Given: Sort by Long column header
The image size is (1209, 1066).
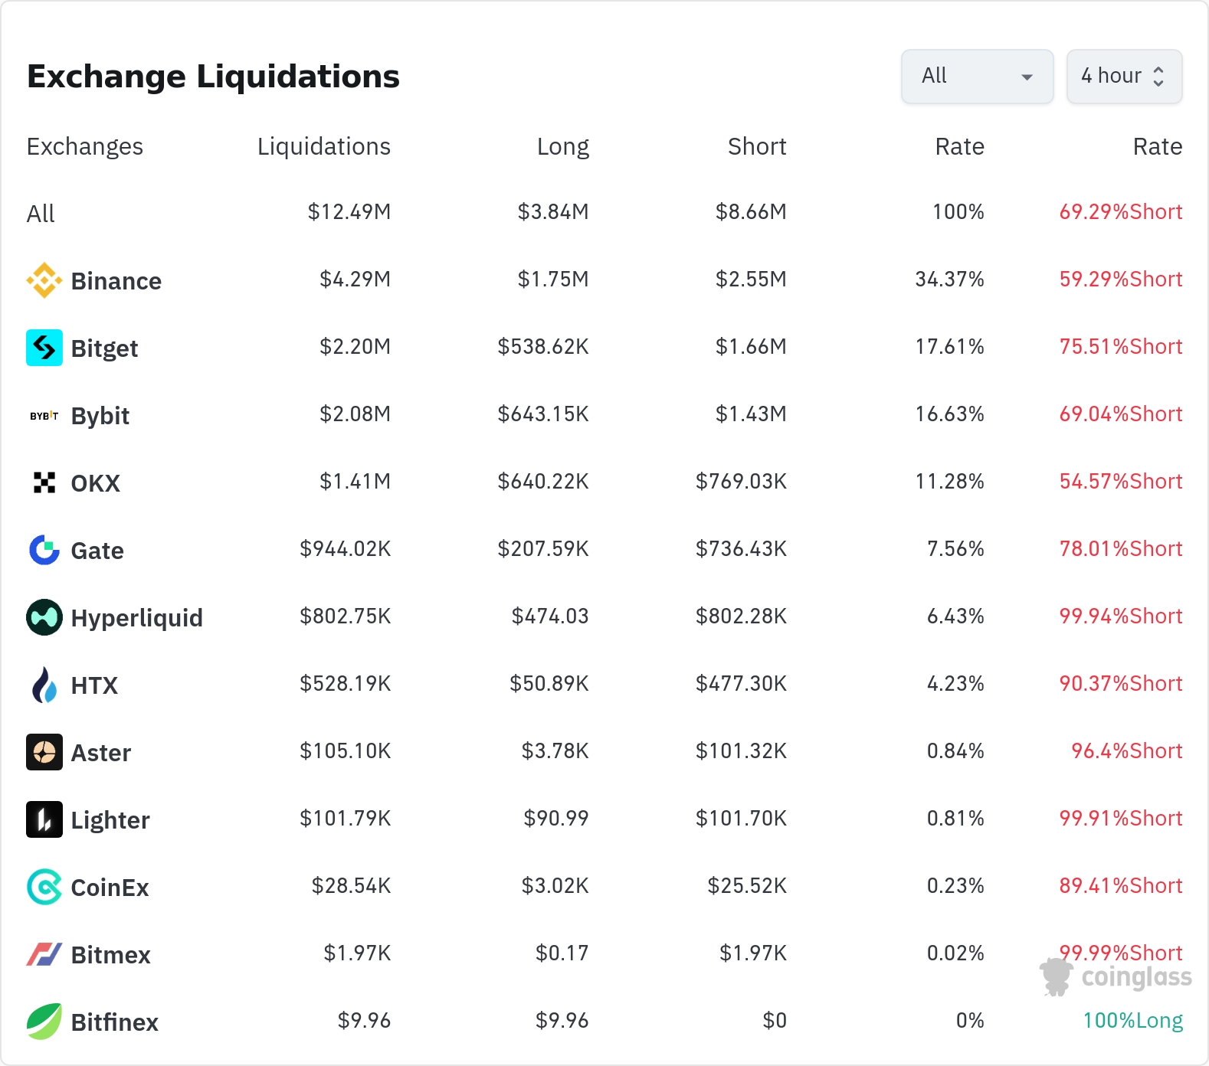Looking at the screenshot, I should click(562, 146).
